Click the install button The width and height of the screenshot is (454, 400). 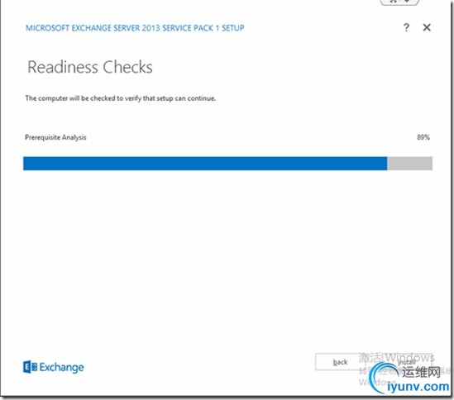407,362
